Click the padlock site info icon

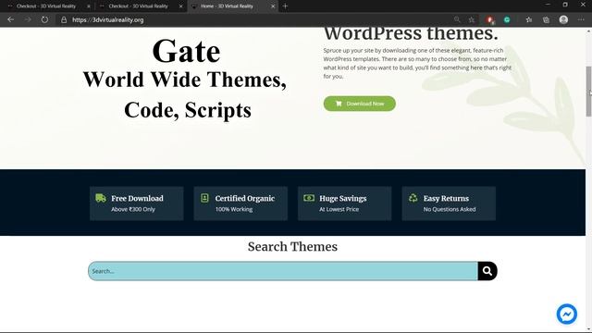[x=64, y=20]
